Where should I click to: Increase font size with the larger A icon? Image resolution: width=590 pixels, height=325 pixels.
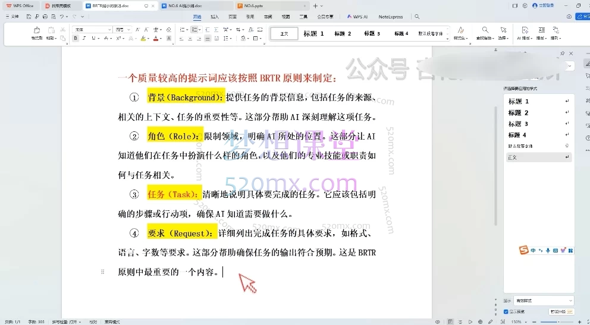[x=138, y=29]
